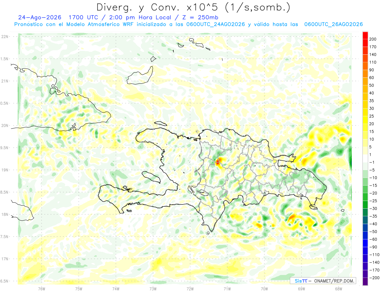Image resolution: width=380 pixels, height=293 pixels.
Task: Click the '69W' longitude axis label
Action: pos(301,289)
